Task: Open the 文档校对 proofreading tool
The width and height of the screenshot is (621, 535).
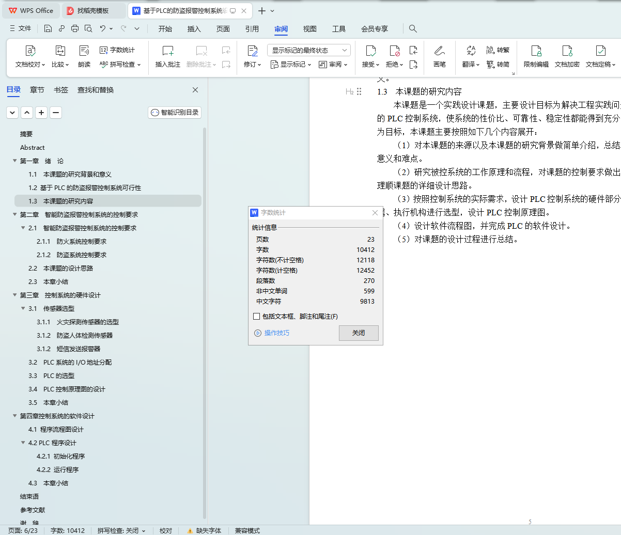Action: (30, 57)
